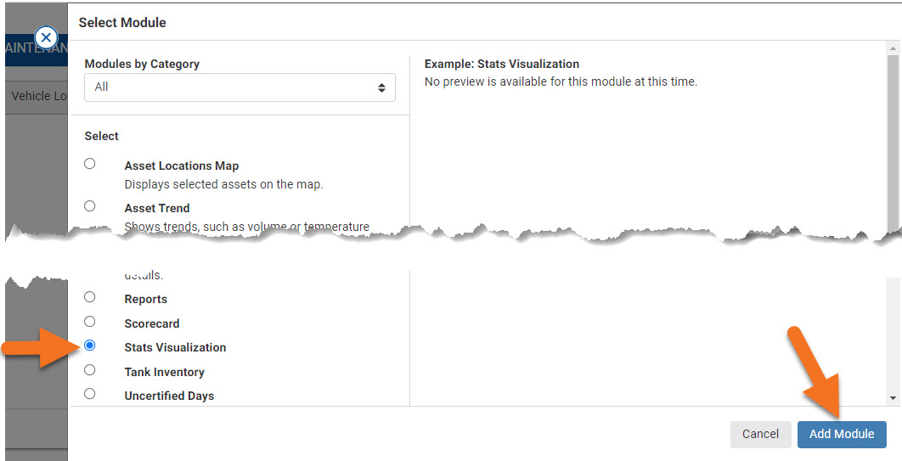Image resolution: width=902 pixels, height=461 pixels.
Task: Pick the Tank Inventory radio button
Action: pyautogui.click(x=90, y=370)
